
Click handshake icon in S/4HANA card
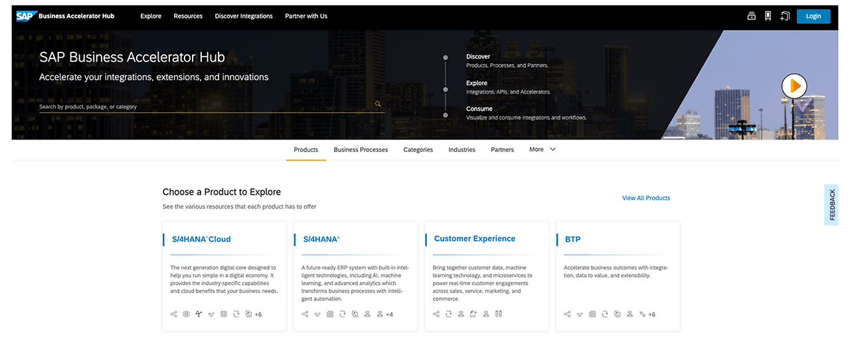[x=317, y=315]
